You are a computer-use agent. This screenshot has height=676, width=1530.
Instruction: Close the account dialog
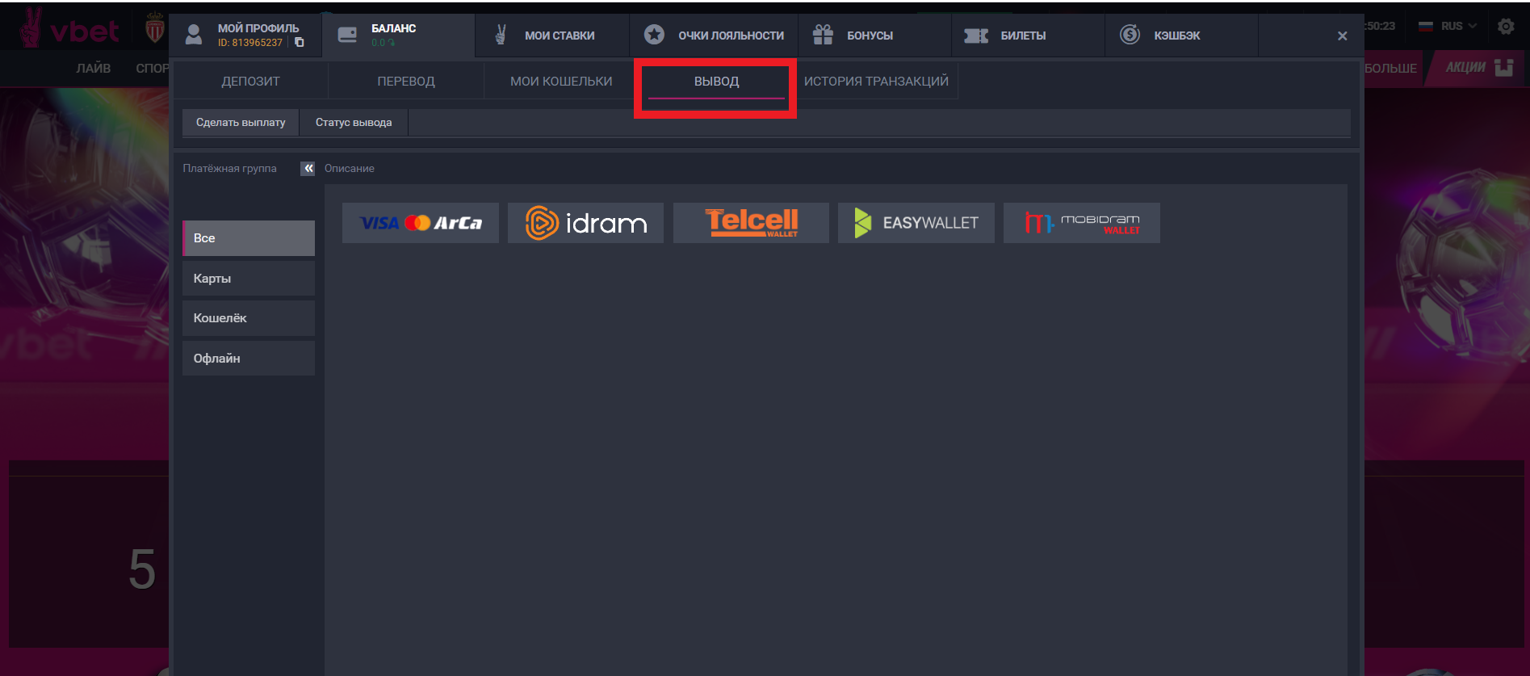point(1342,36)
